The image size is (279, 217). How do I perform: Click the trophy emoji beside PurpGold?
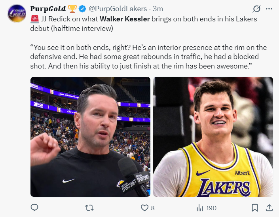(72, 9)
